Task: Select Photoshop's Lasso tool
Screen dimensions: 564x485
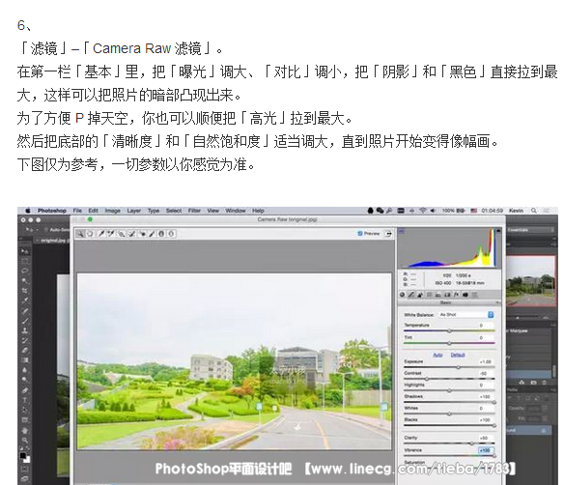Action: 24,271
